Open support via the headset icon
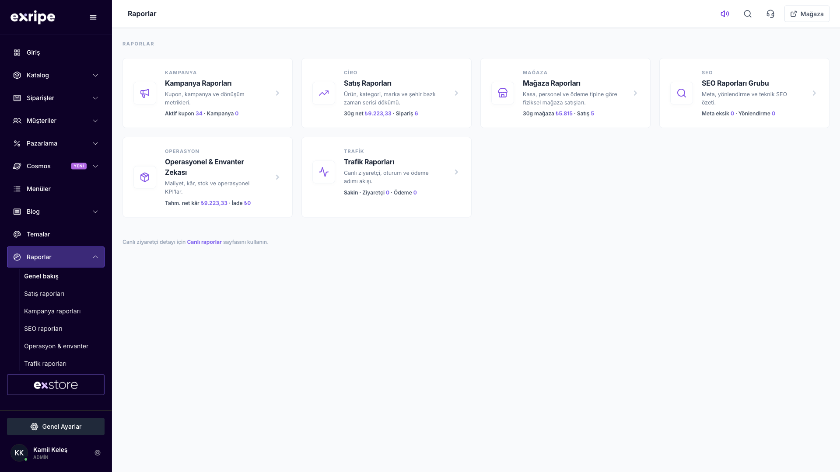Image resolution: width=840 pixels, height=472 pixels. click(770, 14)
